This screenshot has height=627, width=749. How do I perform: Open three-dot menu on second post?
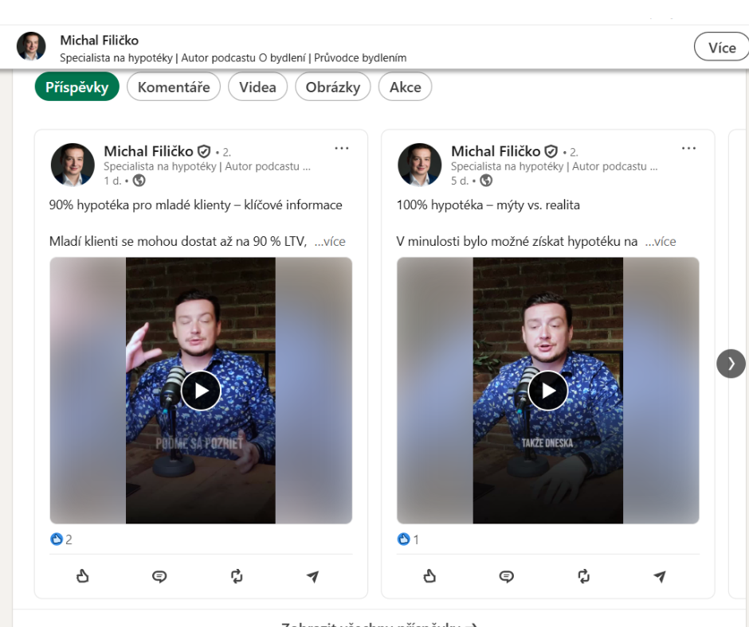coord(688,149)
